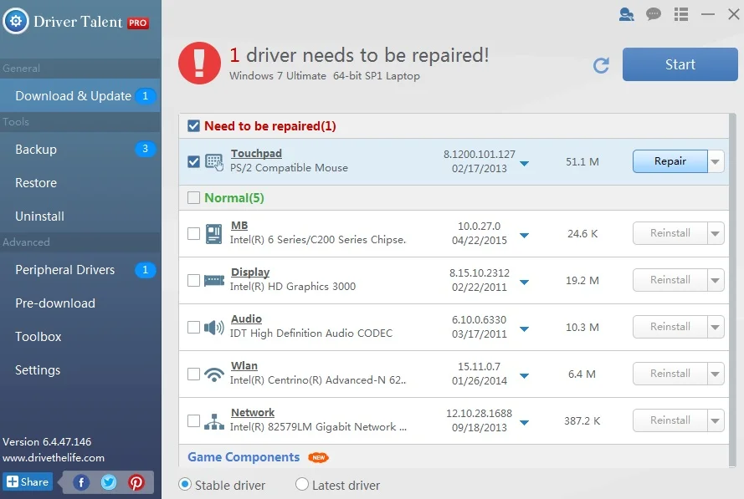744x499 pixels.
Task: Expand Display version dropdown arrow
Action: coord(524,283)
